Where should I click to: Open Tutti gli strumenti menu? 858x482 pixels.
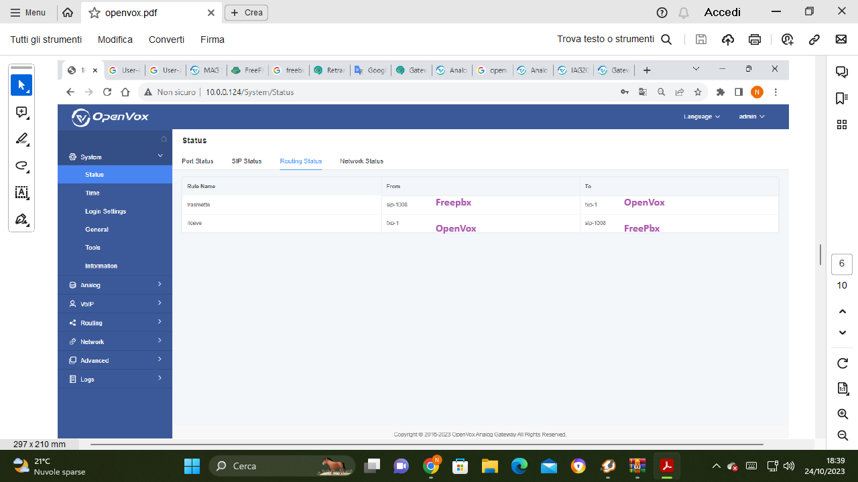point(46,39)
